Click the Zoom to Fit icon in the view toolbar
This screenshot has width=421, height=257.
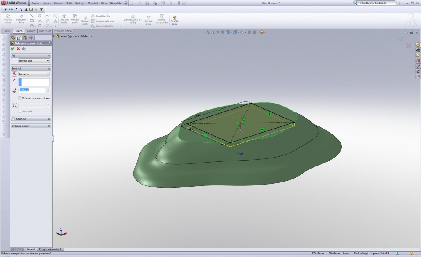click(x=207, y=32)
